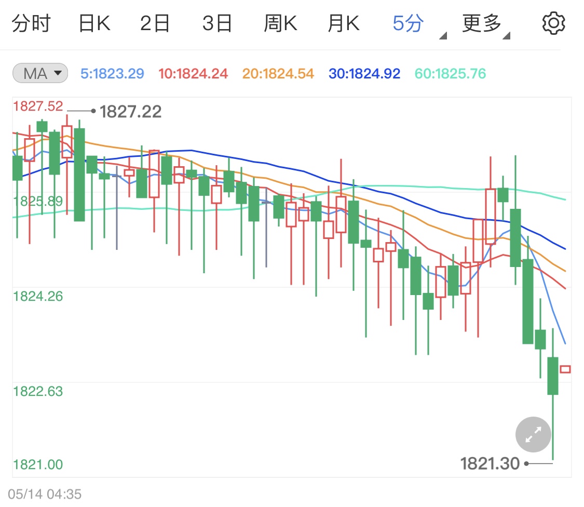584x507 pixels.
Task: Click the axis label 1821.00
Action: tap(38, 465)
